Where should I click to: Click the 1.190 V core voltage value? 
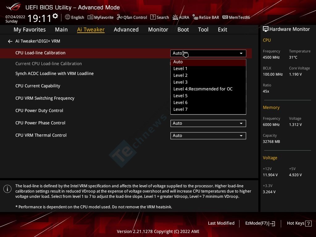coord(295,74)
